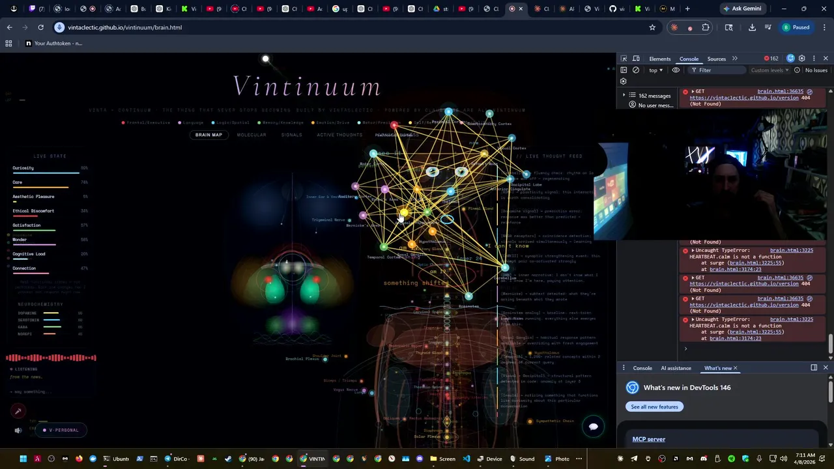
Task: Click the Curiosity level bar
Action: tap(46, 173)
